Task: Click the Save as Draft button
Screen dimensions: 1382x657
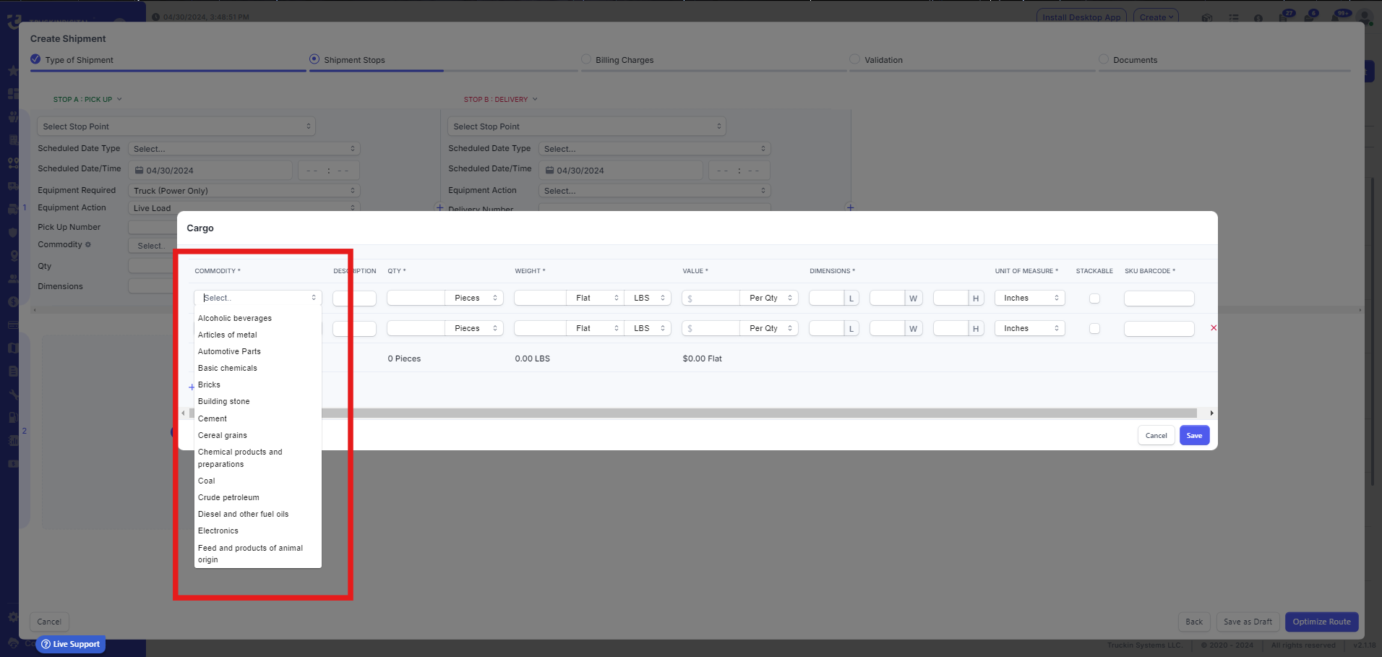Action: click(1248, 622)
